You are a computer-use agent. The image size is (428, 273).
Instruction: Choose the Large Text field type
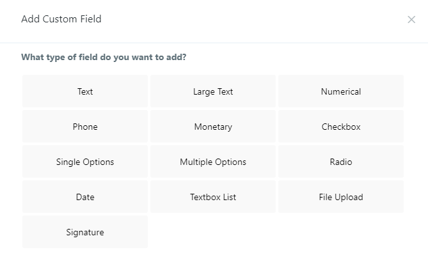pos(213,91)
